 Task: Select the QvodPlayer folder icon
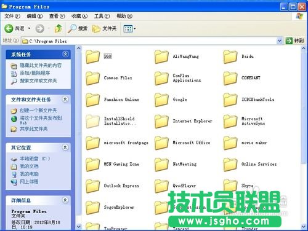pos(161,186)
